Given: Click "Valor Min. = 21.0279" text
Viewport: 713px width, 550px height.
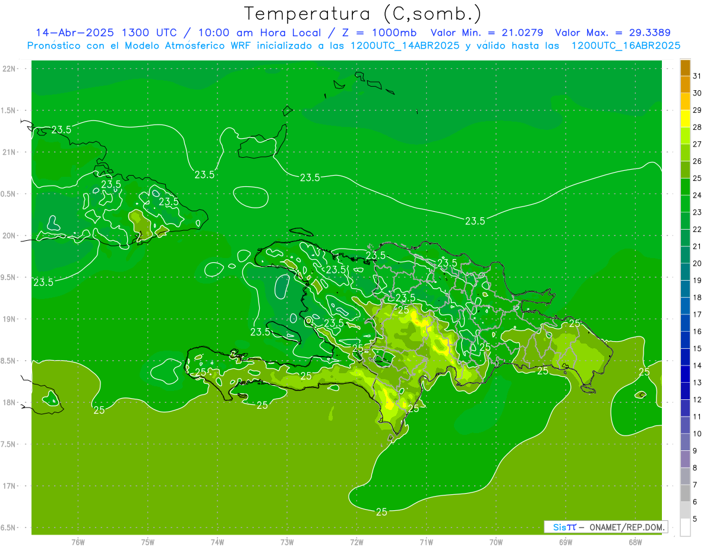Looking at the screenshot, I should click(x=487, y=33).
